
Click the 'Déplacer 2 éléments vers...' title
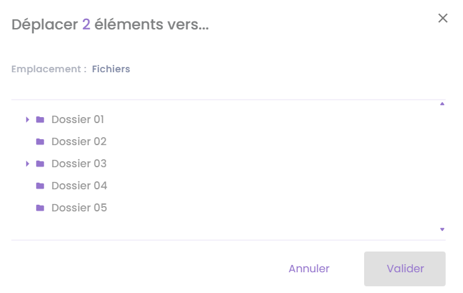pyautogui.click(x=110, y=25)
